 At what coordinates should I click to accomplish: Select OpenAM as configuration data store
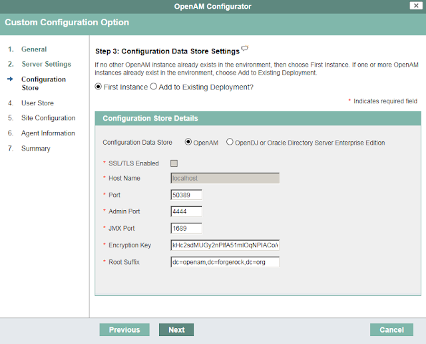click(188, 142)
